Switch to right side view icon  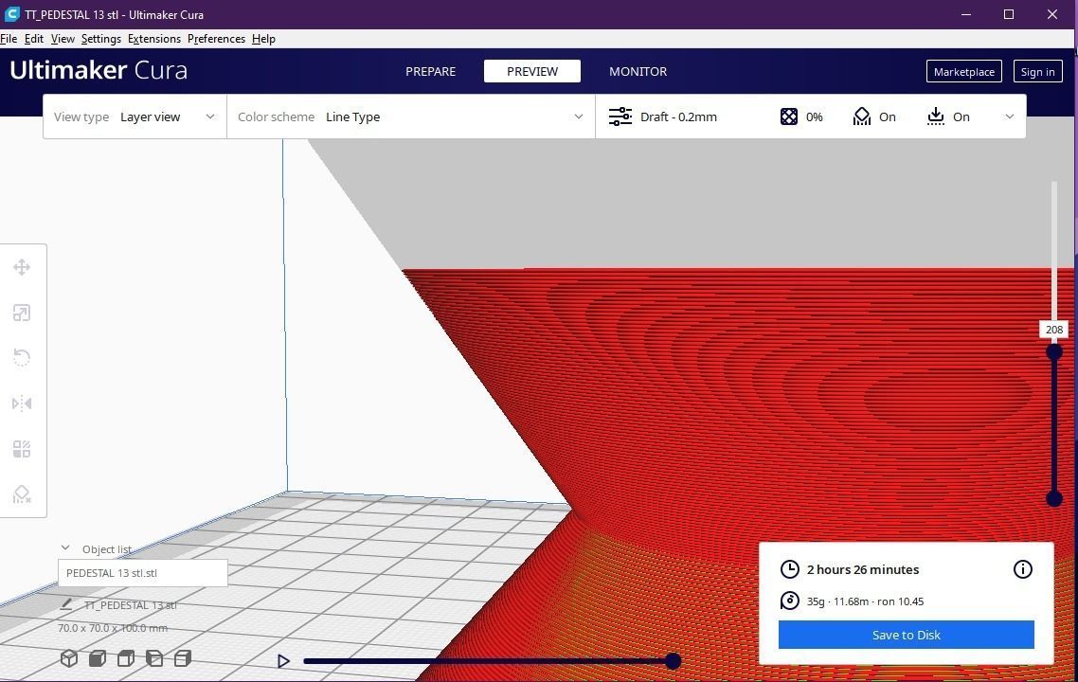coord(183,658)
